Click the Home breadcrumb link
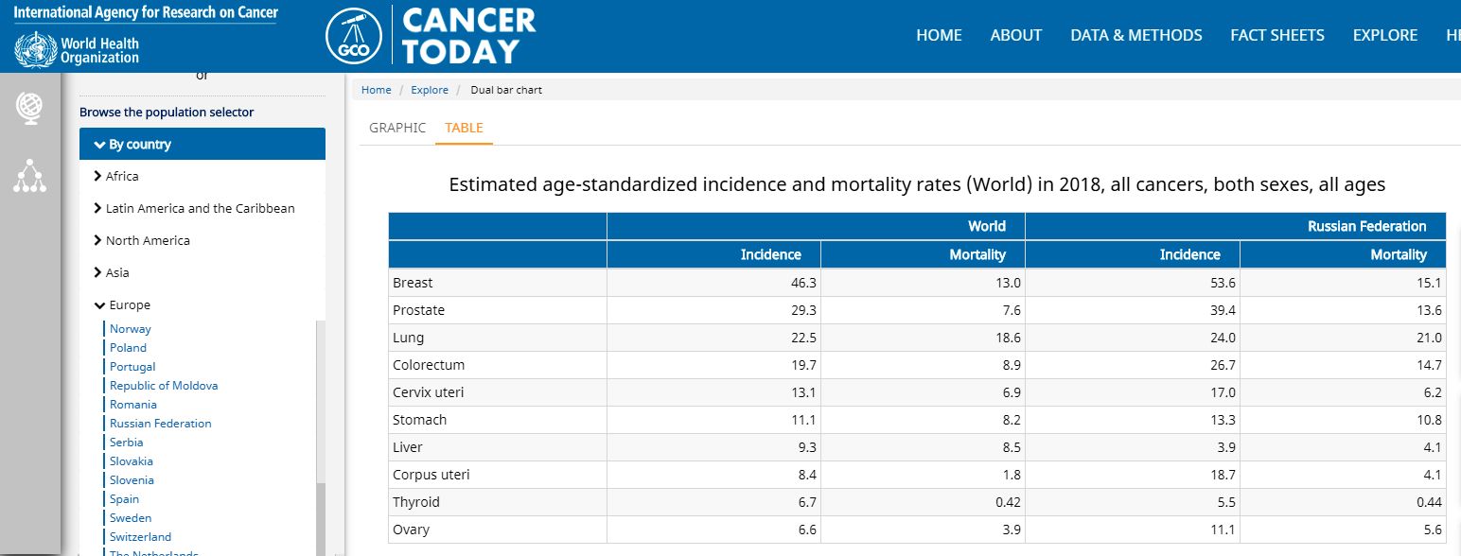This screenshot has width=1461, height=556. point(376,90)
